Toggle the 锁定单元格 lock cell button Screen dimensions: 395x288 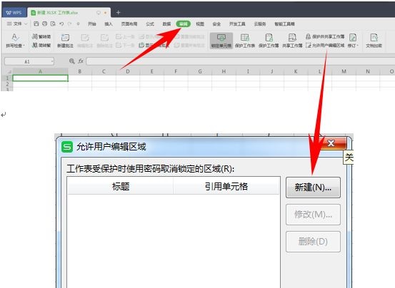221,41
